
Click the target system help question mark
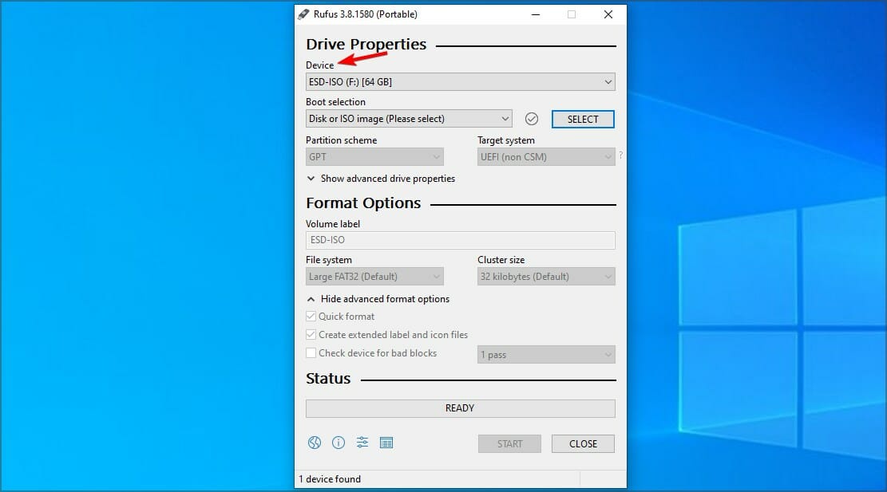point(620,155)
